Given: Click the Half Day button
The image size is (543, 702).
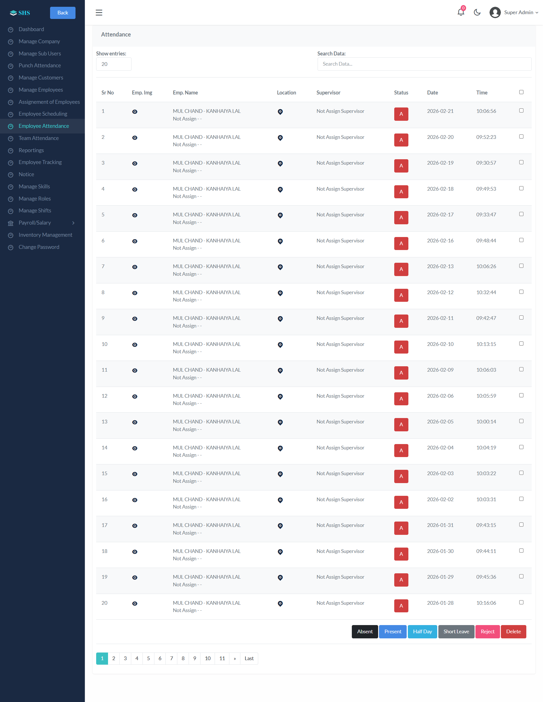Looking at the screenshot, I should tap(422, 631).
